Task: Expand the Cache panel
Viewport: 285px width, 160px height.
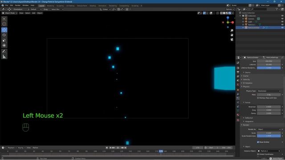Action: coord(245,76)
